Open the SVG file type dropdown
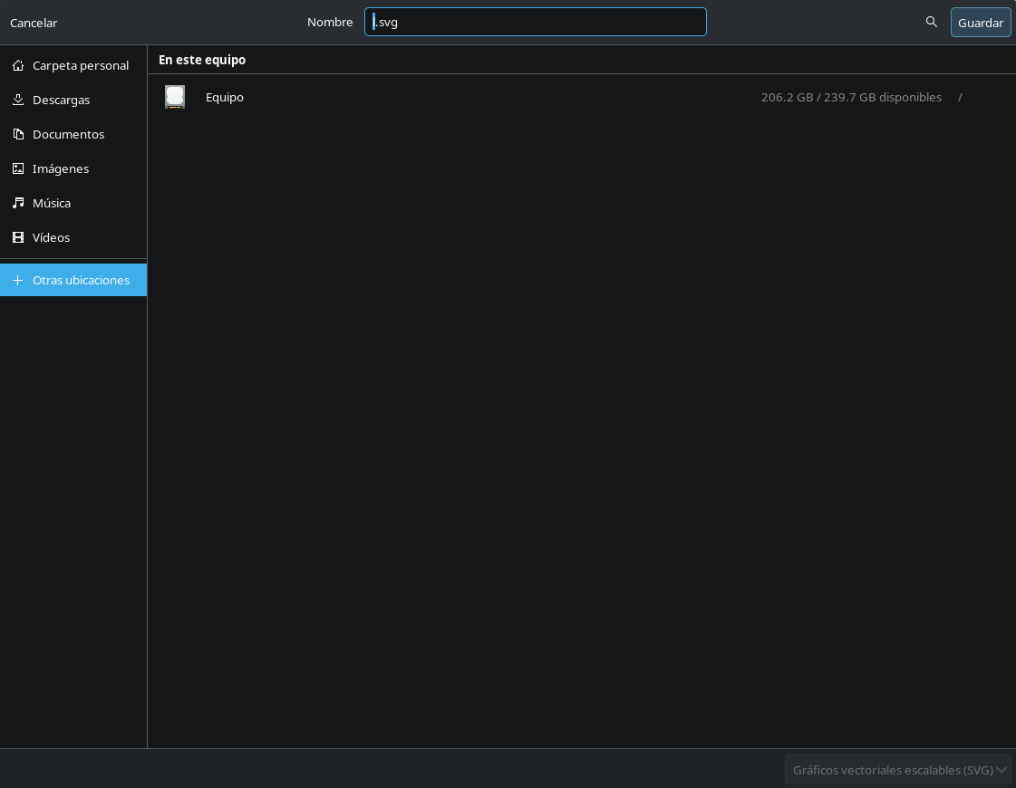 pyautogui.click(x=893, y=770)
